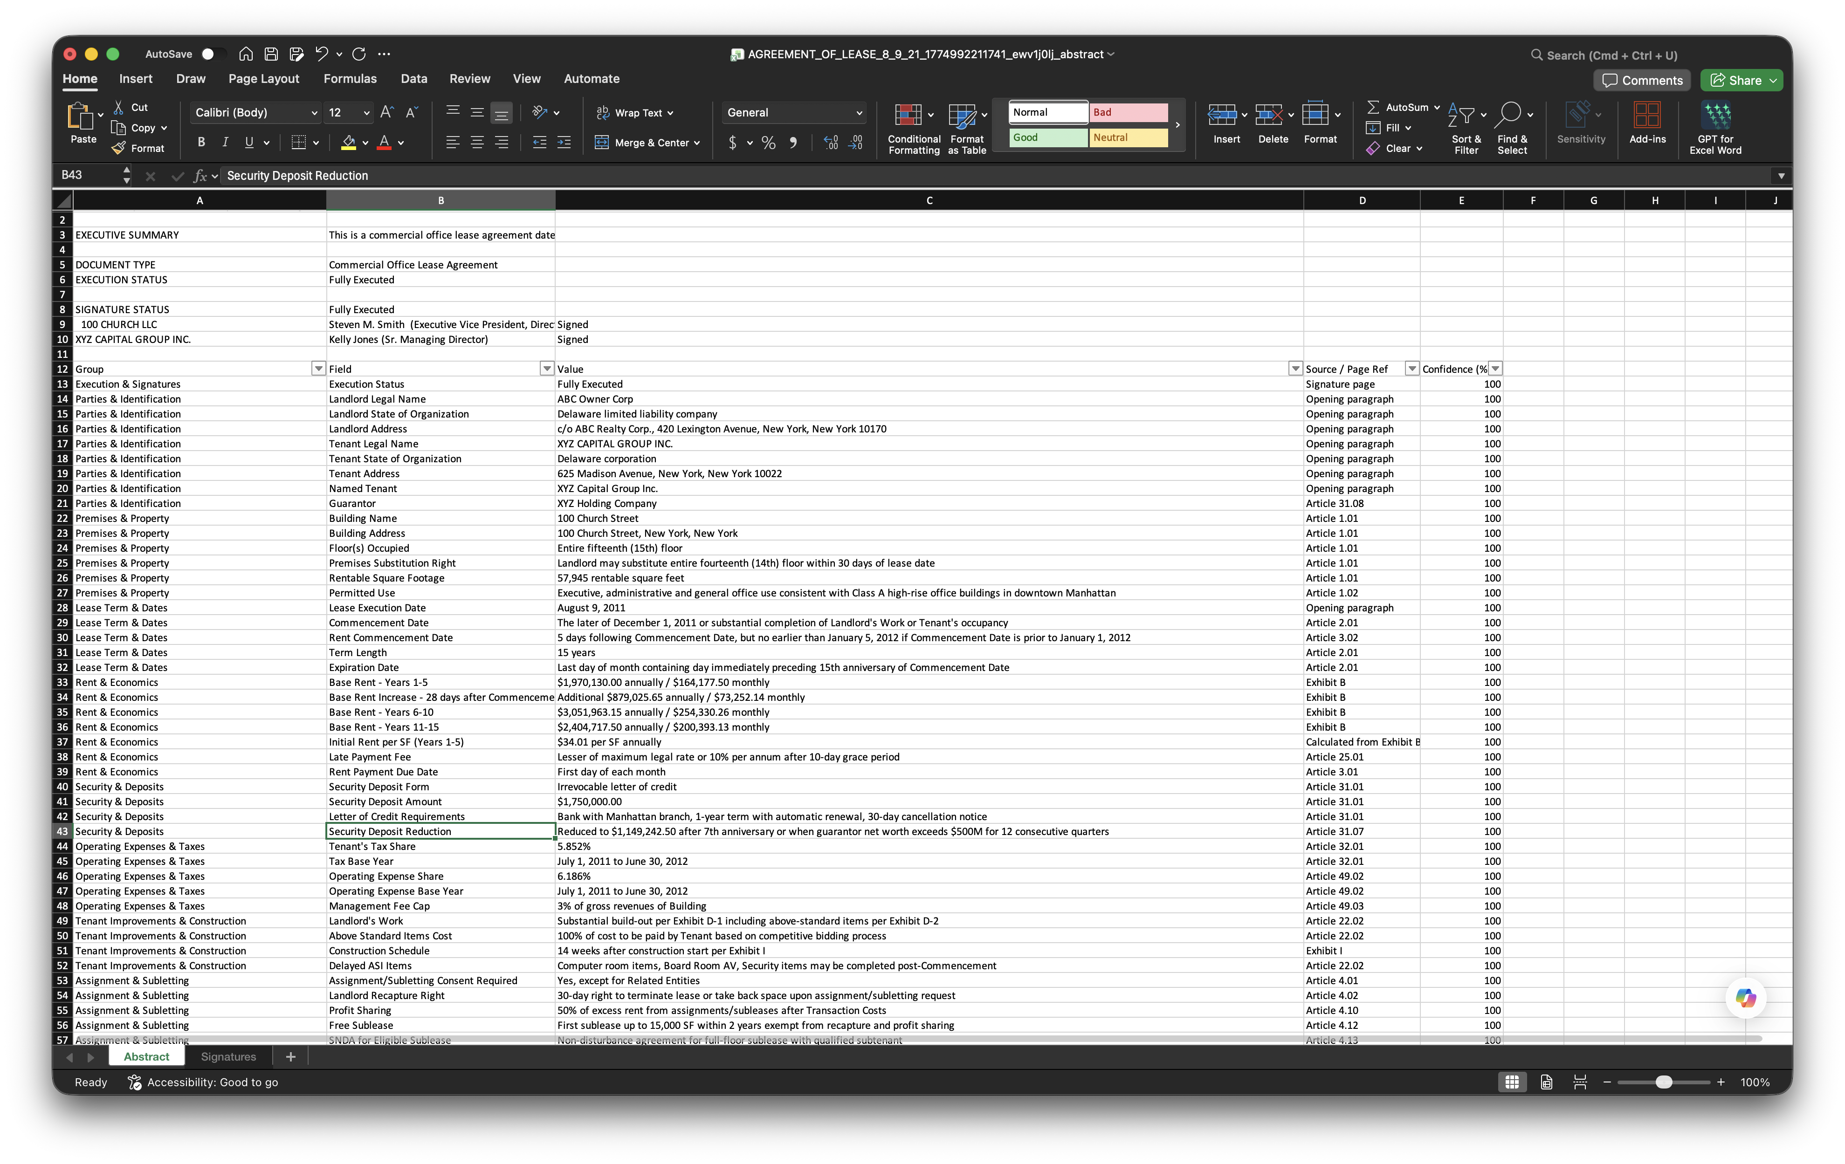Expand the Wrap Text dropdown

pyautogui.click(x=670, y=113)
